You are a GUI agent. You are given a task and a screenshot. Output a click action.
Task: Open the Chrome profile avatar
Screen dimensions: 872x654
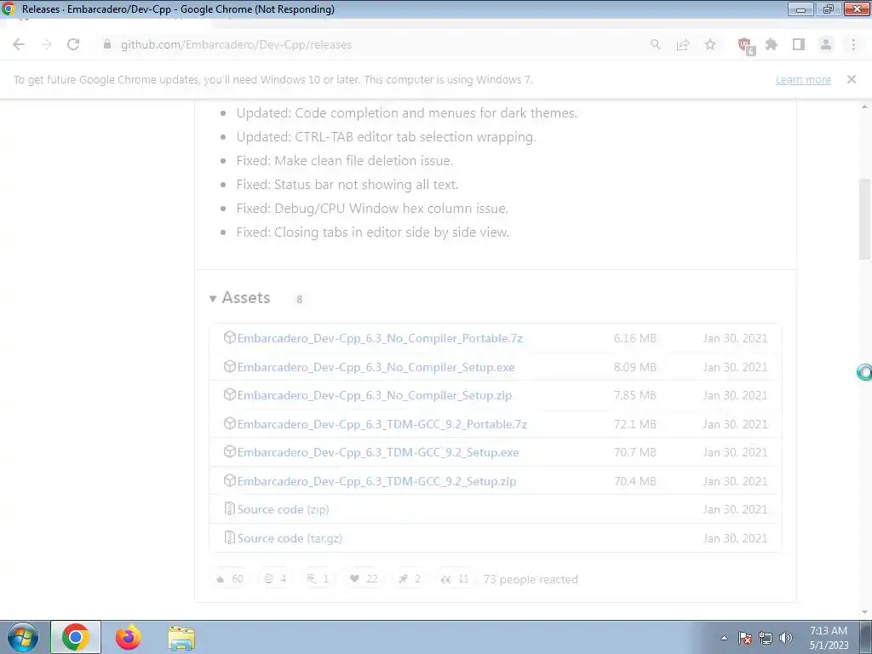point(826,44)
